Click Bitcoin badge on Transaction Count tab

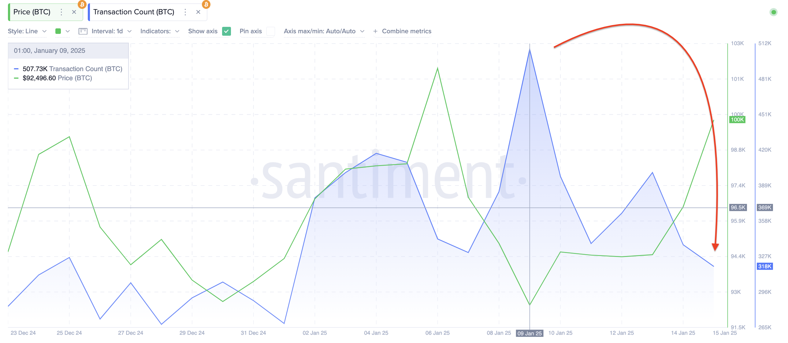coord(206,5)
